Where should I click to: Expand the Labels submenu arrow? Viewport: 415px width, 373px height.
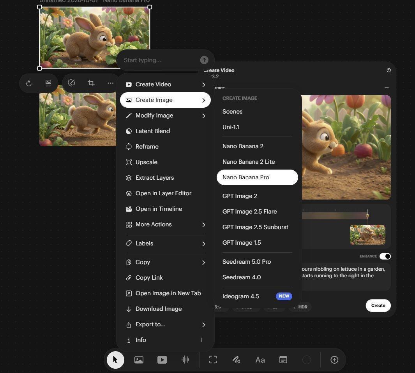[x=203, y=243]
